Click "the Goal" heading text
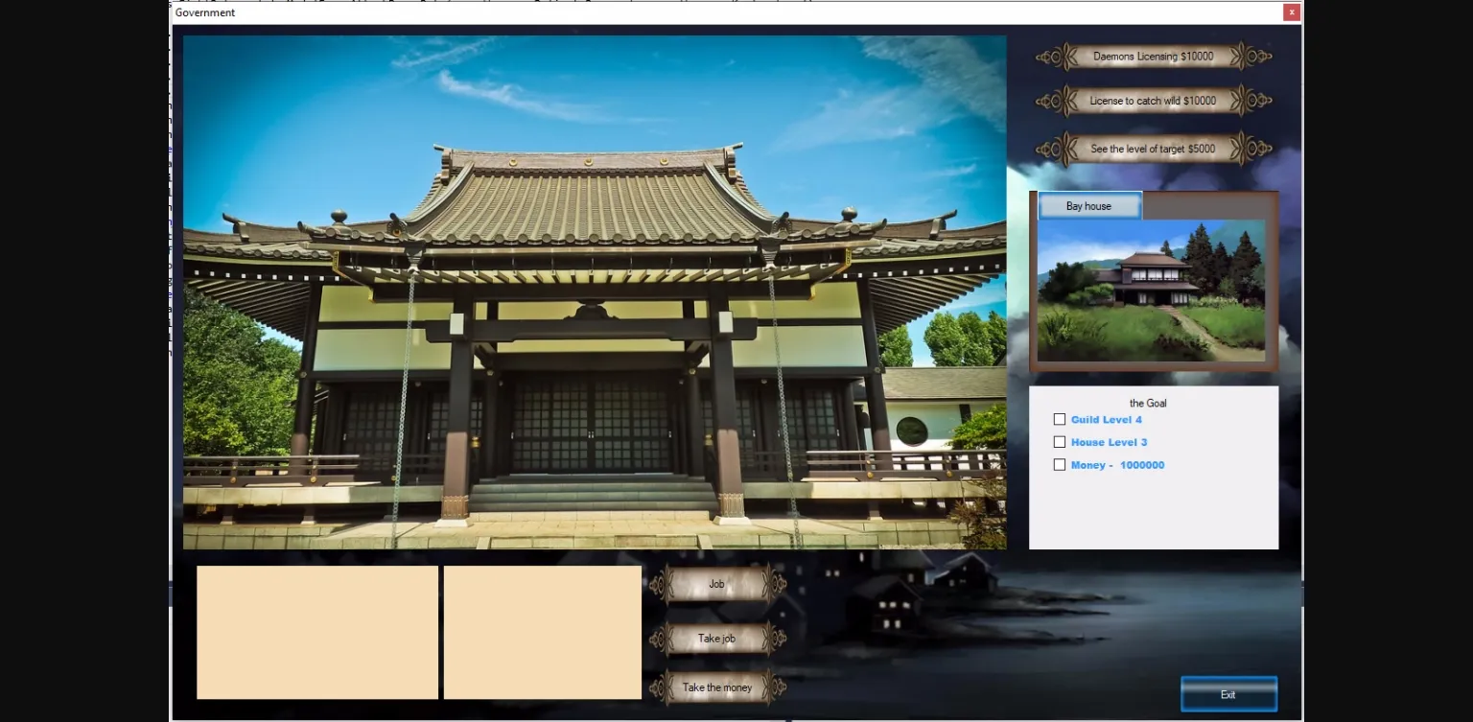Viewport: 1473px width, 722px height. [1148, 403]
